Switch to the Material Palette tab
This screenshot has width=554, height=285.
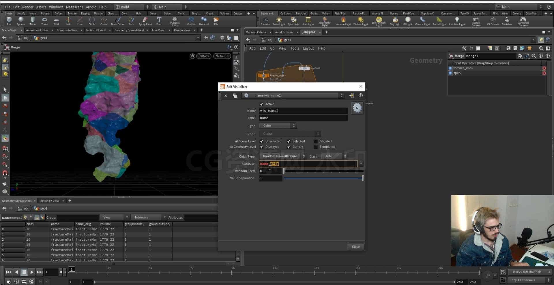click(256, 32)
